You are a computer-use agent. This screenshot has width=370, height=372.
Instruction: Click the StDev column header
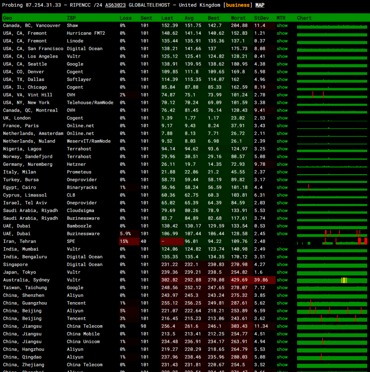point(261,18)
